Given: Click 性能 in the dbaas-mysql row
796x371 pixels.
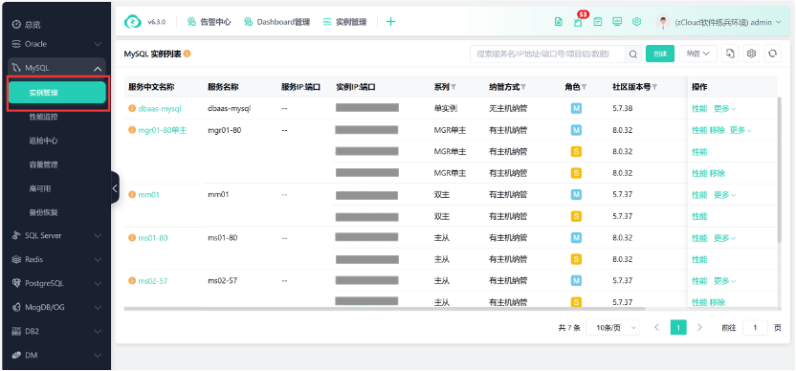Looking at the screenshot, I should click(x=699, y=109).
